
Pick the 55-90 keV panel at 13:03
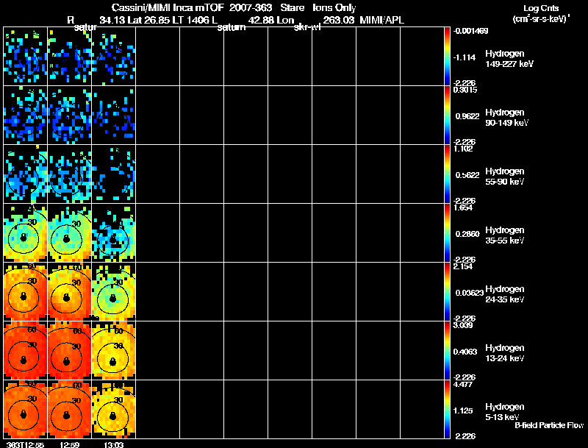click(114, 174)
